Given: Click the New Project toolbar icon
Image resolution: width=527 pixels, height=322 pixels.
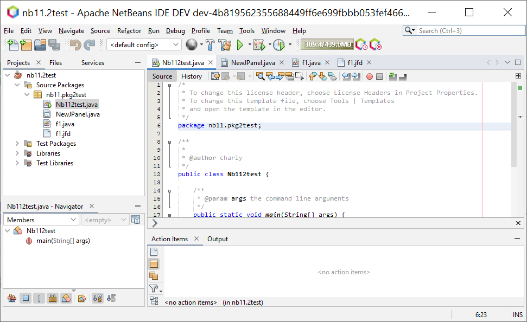Looking at the screenshot, I should tap(26, 44).
